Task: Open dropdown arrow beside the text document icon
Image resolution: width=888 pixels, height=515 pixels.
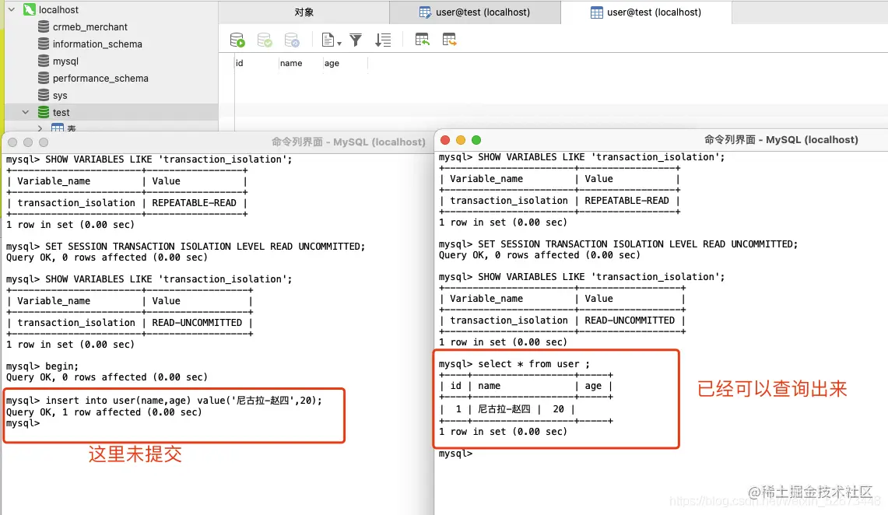Action: point(339,43)
